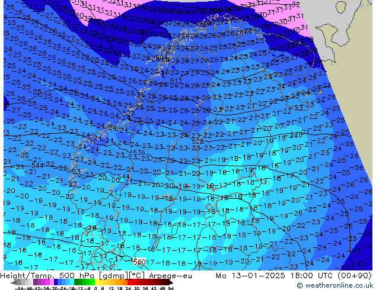Pick the yellow 0 legend swatch

click(97, 282)
